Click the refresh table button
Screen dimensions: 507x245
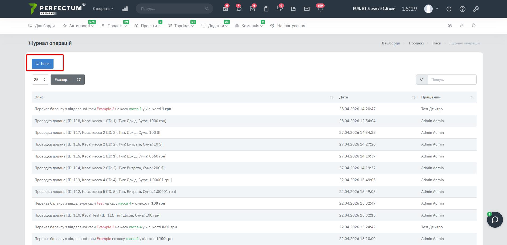click(79, 80)
